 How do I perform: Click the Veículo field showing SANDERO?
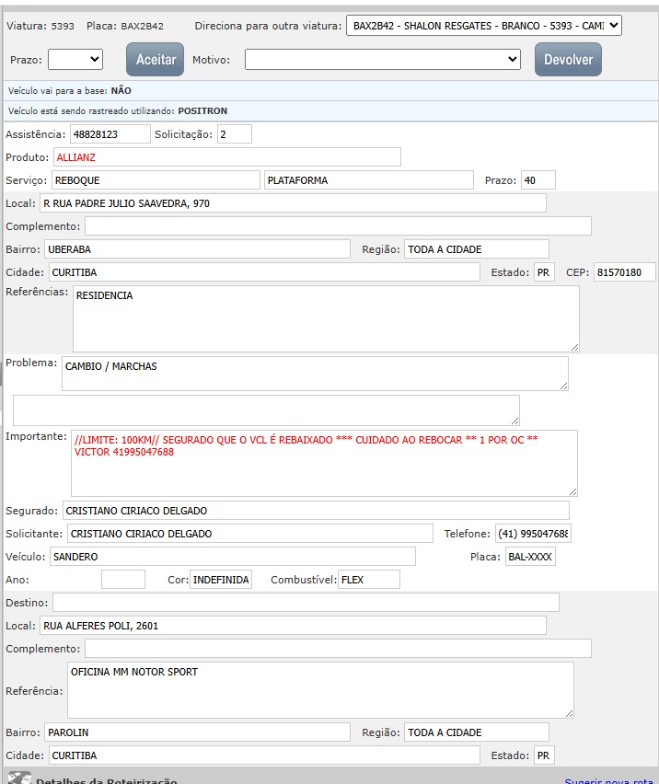(x=232, y=557)
